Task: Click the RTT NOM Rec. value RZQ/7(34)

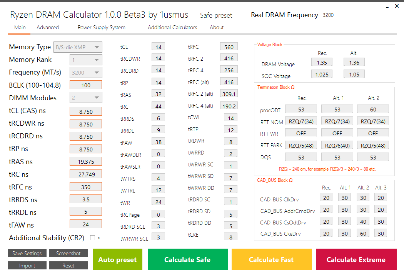Action: point(301,121)
